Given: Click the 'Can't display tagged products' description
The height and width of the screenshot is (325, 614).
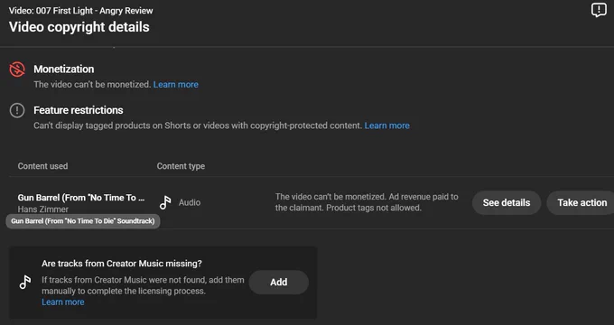Looking at the screenshot, I should [198, 125].
